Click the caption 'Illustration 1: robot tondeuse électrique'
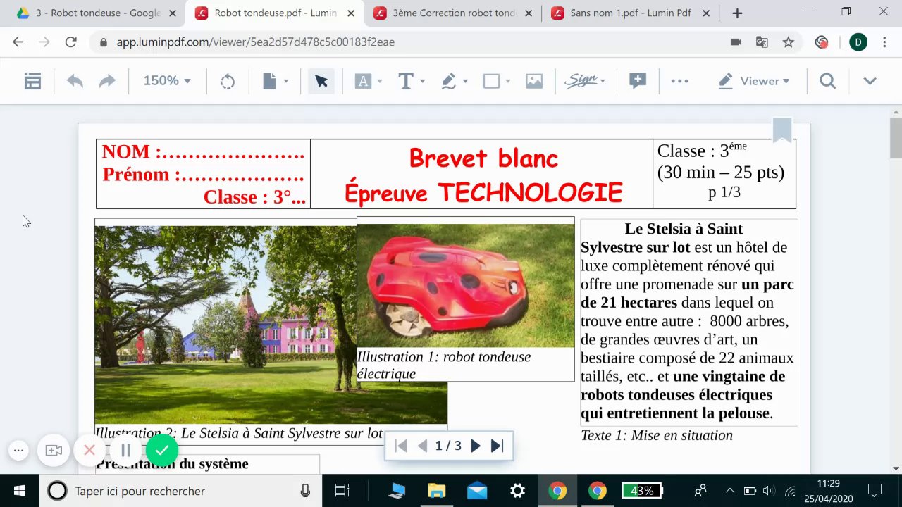This screenshot has height=507, width=902. pyautogui.click(x=444, y=365)
